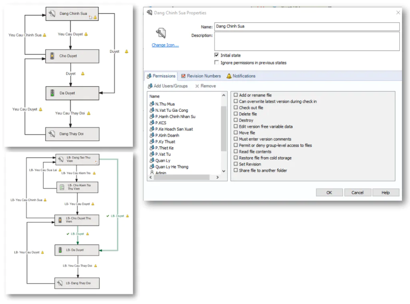
Task: Click bell beside LB- Yeu Cau Sua Lai
Action: click(x=60, y=170)
